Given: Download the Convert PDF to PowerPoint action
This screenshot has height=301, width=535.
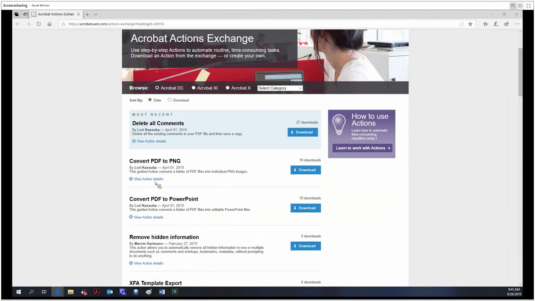Looking at the screenshot, I should (x=306, y=208).
